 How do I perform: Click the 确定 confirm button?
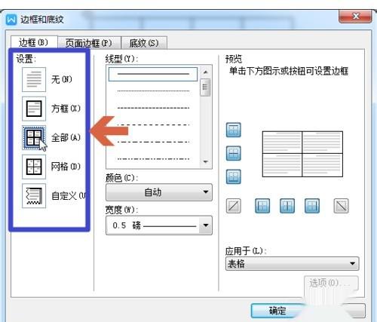[x=277, y=311]
